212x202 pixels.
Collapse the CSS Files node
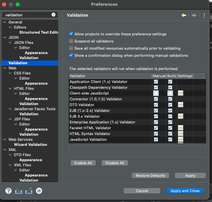10,73
